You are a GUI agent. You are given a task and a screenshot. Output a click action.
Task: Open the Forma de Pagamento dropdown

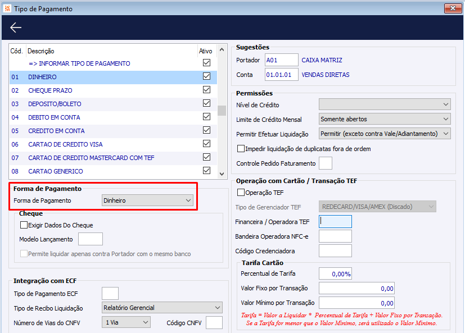point(147,200)
